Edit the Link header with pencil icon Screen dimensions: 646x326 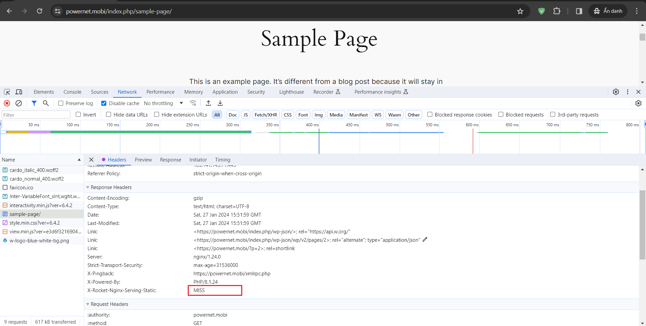425,240
